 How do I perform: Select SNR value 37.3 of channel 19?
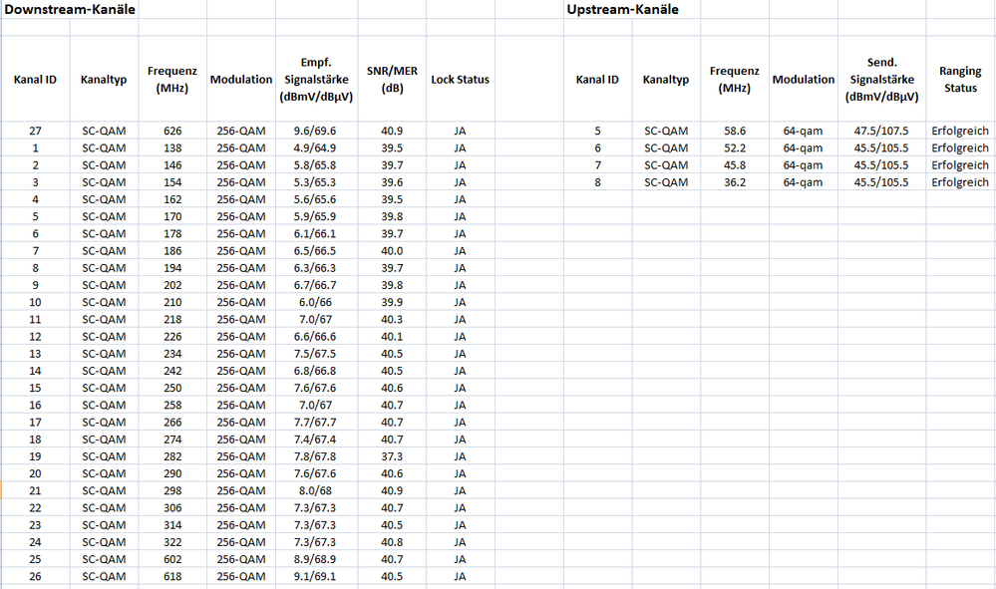(x=393, y=453)
